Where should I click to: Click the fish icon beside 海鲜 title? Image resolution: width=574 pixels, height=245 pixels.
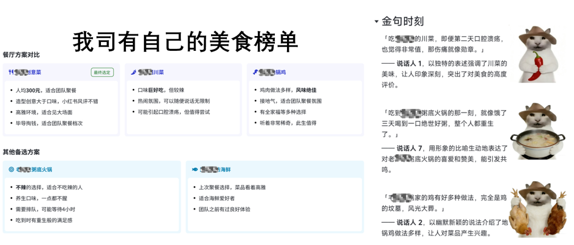pos(195,169)
